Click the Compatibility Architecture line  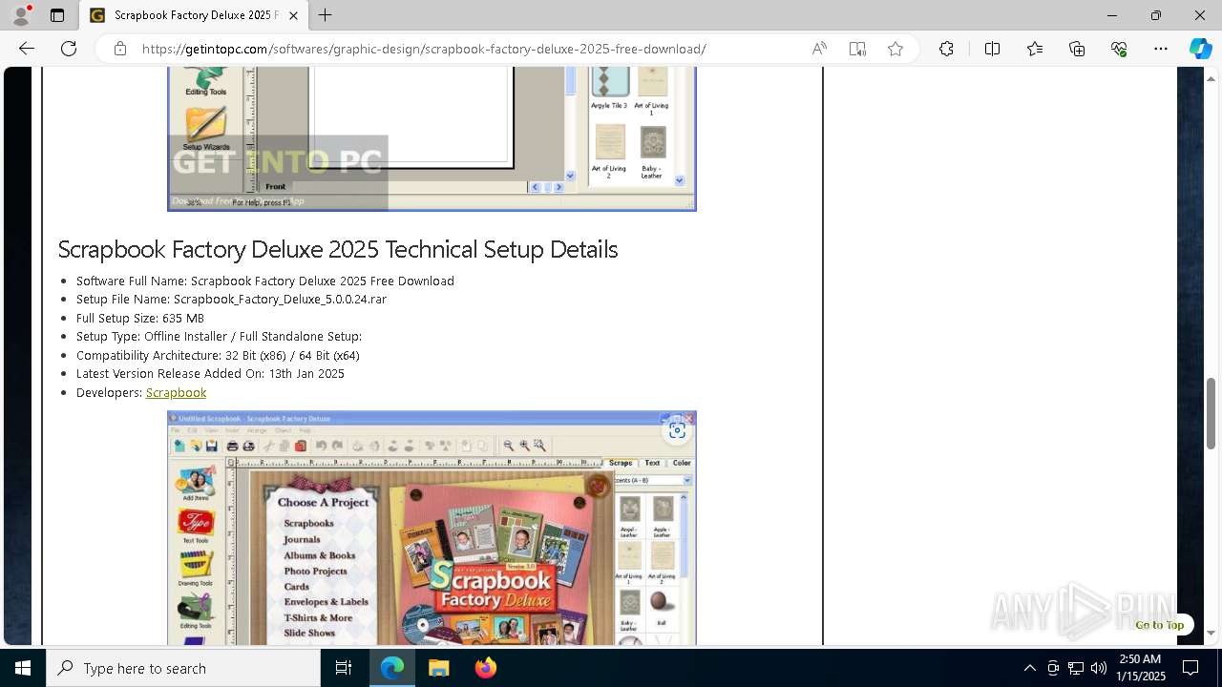tap(218, 355)
